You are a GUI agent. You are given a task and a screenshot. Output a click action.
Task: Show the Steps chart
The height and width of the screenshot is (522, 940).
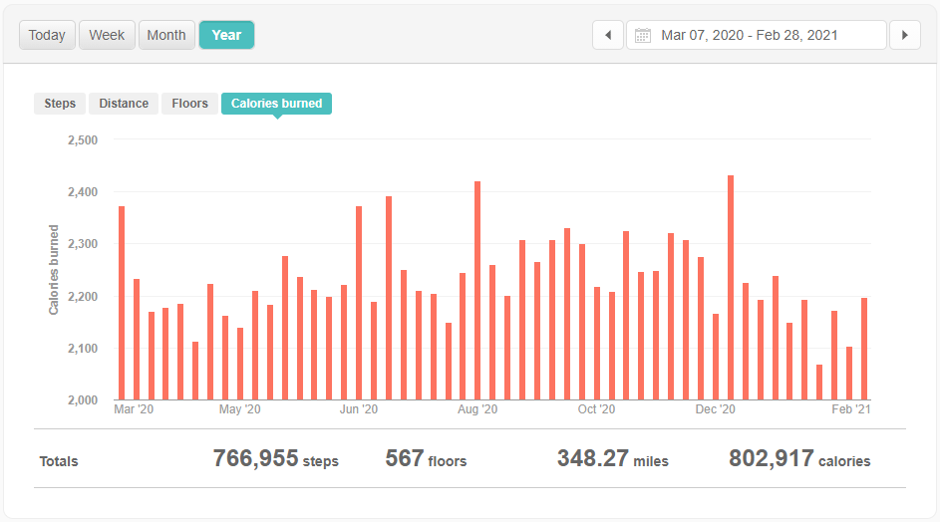(x=60, y=104)
